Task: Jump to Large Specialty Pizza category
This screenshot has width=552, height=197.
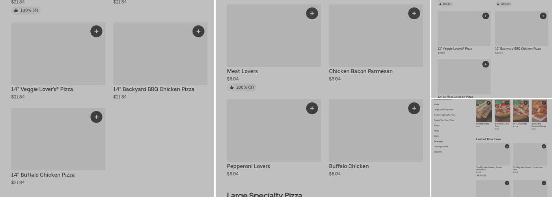Action: (443, 110)
